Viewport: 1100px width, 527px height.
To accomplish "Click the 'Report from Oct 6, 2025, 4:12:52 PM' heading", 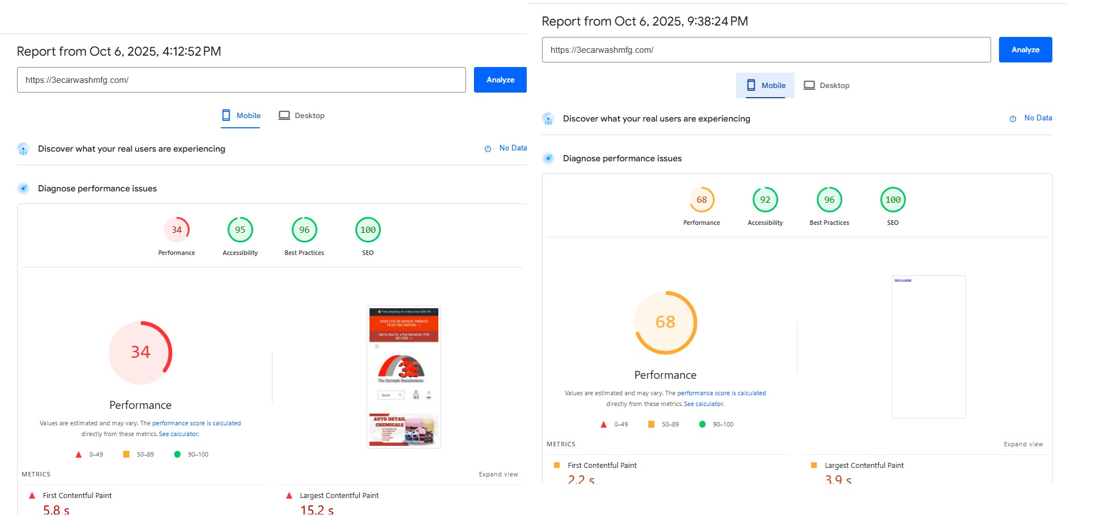I will pos(119,52).
